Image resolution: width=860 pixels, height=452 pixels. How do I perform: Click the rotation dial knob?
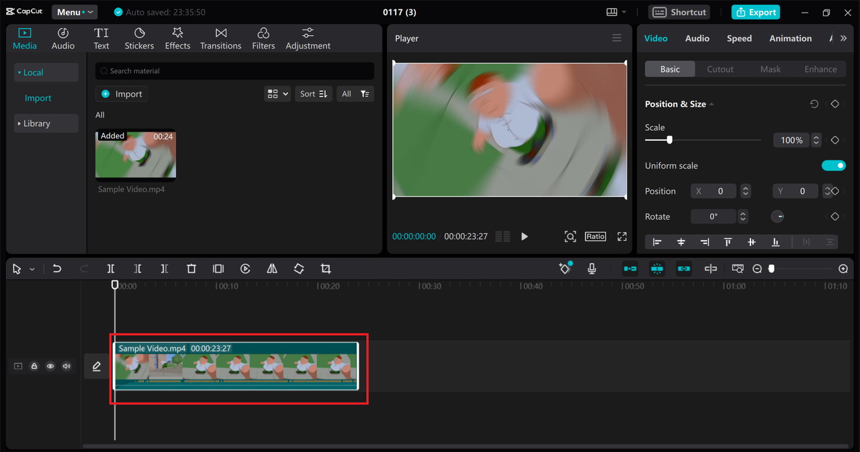tap(777, 217)
